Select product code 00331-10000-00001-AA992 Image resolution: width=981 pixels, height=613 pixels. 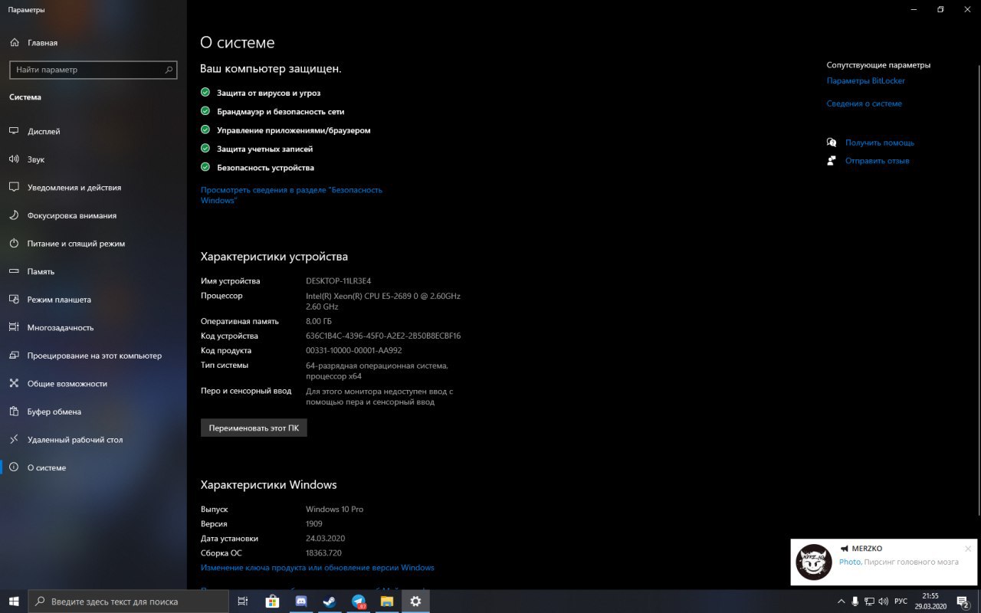(353, 350)
